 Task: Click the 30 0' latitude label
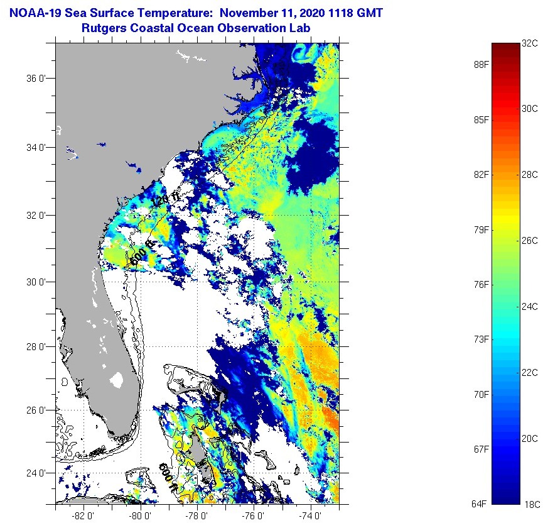point(36,282)
